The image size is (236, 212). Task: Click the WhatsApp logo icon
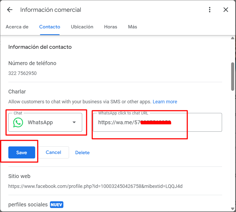18,123
